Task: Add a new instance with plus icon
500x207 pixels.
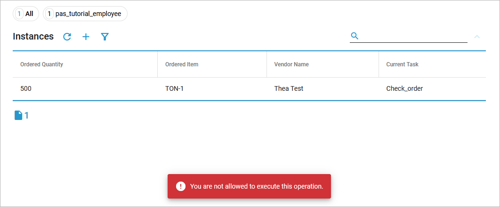Action: coord(86,37)
